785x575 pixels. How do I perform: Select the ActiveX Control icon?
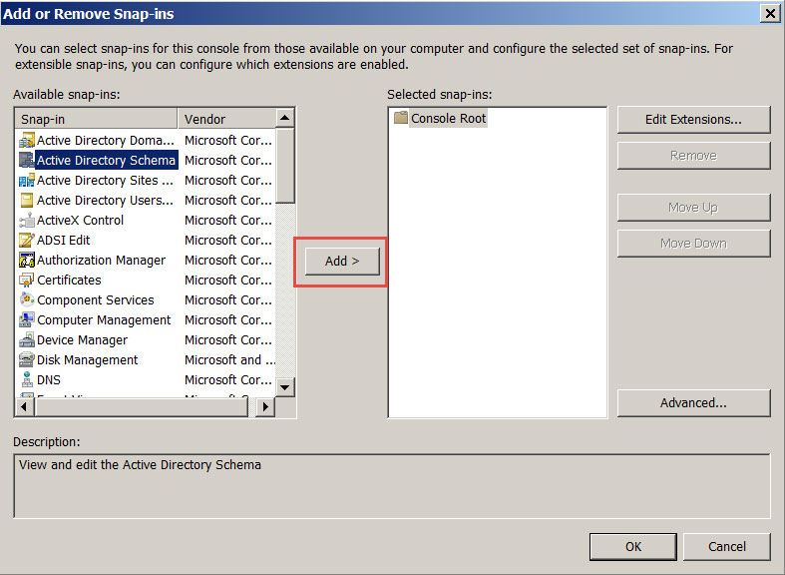point(27,221)
